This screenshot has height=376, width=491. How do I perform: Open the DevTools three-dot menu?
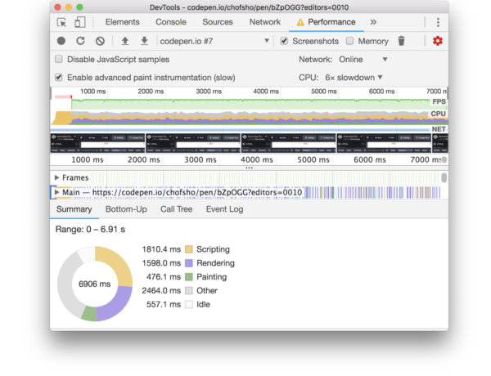pyautogui.click(x=438, y=23)
